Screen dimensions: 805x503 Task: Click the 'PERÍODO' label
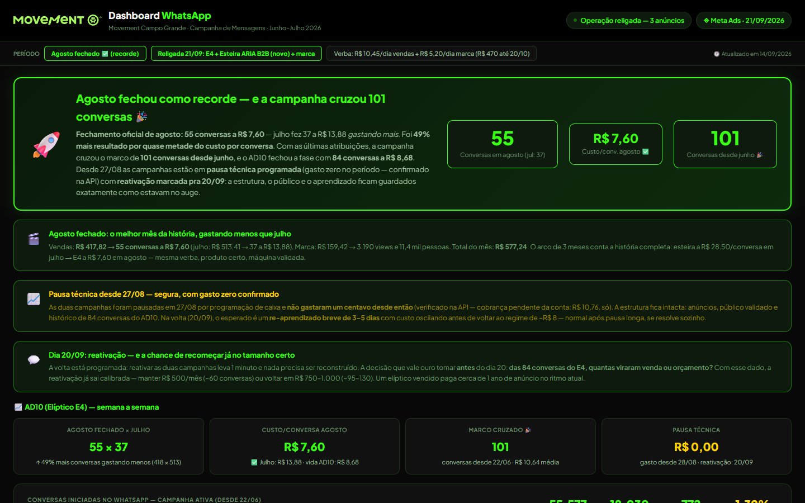26,54
